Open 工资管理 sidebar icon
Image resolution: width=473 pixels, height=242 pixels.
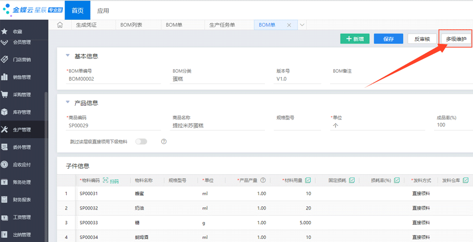point(4,217)
